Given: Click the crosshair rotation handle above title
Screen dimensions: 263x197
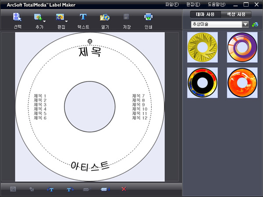Looking at the screenshot, I should 90,41.
